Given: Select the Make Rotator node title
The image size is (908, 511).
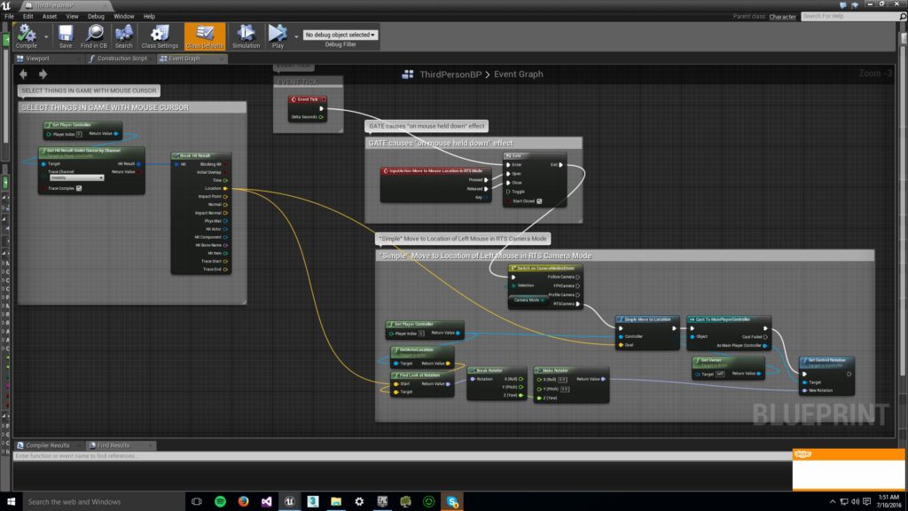Looking at the screenshot, I should (555, 370).
